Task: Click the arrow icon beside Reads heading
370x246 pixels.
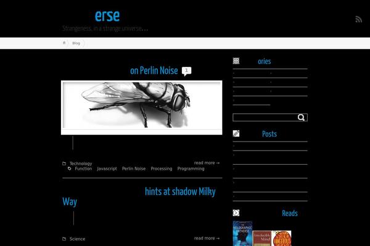Action: point(236,213)
